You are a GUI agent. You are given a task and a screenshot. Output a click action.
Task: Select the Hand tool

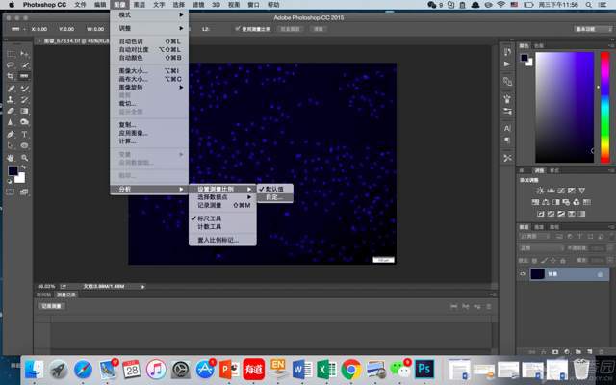click(11, 158)
